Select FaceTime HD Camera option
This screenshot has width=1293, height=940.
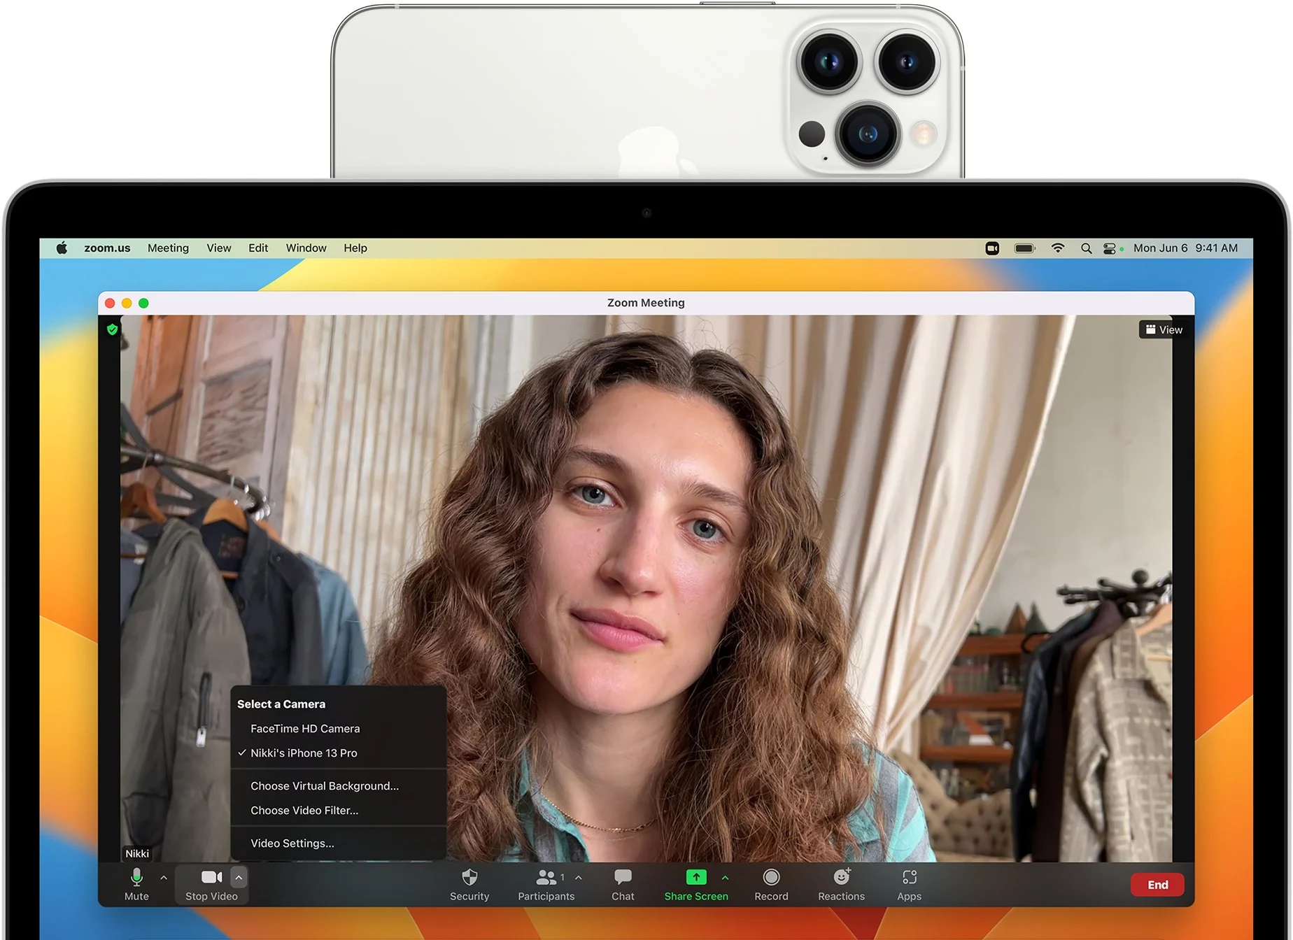305,729
